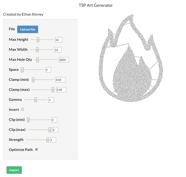The image size is (186, 177).
Task: Click the Clamp (min) slider handle
Action: (33, 80)
